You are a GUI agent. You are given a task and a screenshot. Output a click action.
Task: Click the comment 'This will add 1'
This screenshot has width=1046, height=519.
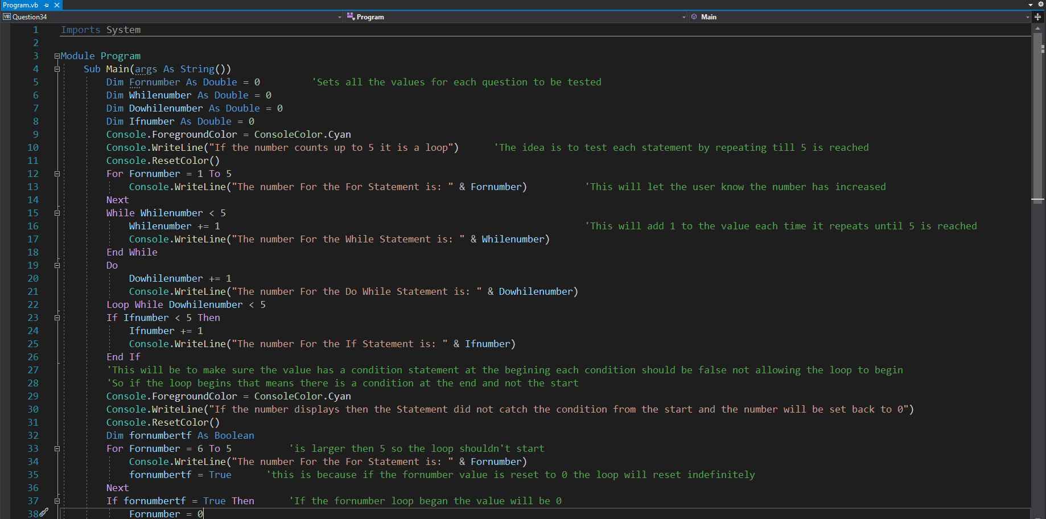click(x=781, y=226)
